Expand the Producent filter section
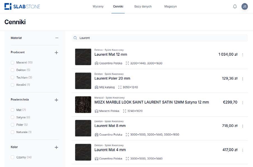The height and width of the screenshot is (167, 253). point(56,53)
